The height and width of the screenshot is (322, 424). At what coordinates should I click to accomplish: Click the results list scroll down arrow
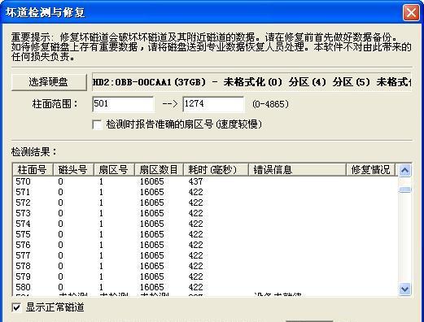point(405,289)
